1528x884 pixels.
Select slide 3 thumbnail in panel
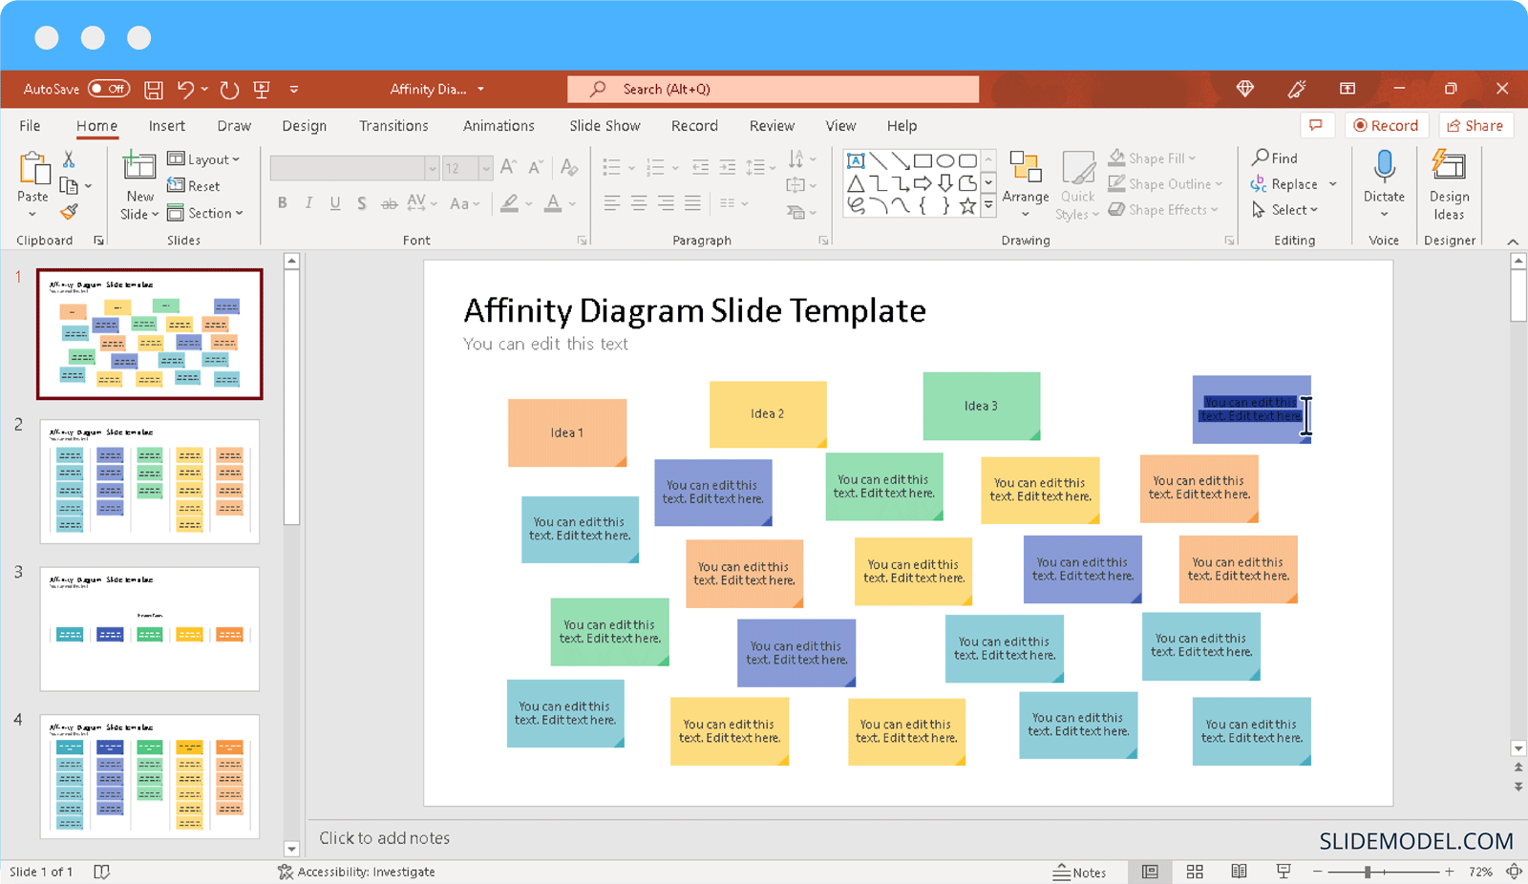(150, 629)
